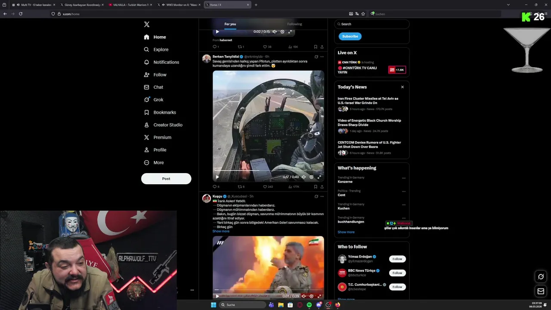The width and height of the screenshot is (551, 310).
Task: Open Chat in the sidebar
Action: [x=154, y=87]
